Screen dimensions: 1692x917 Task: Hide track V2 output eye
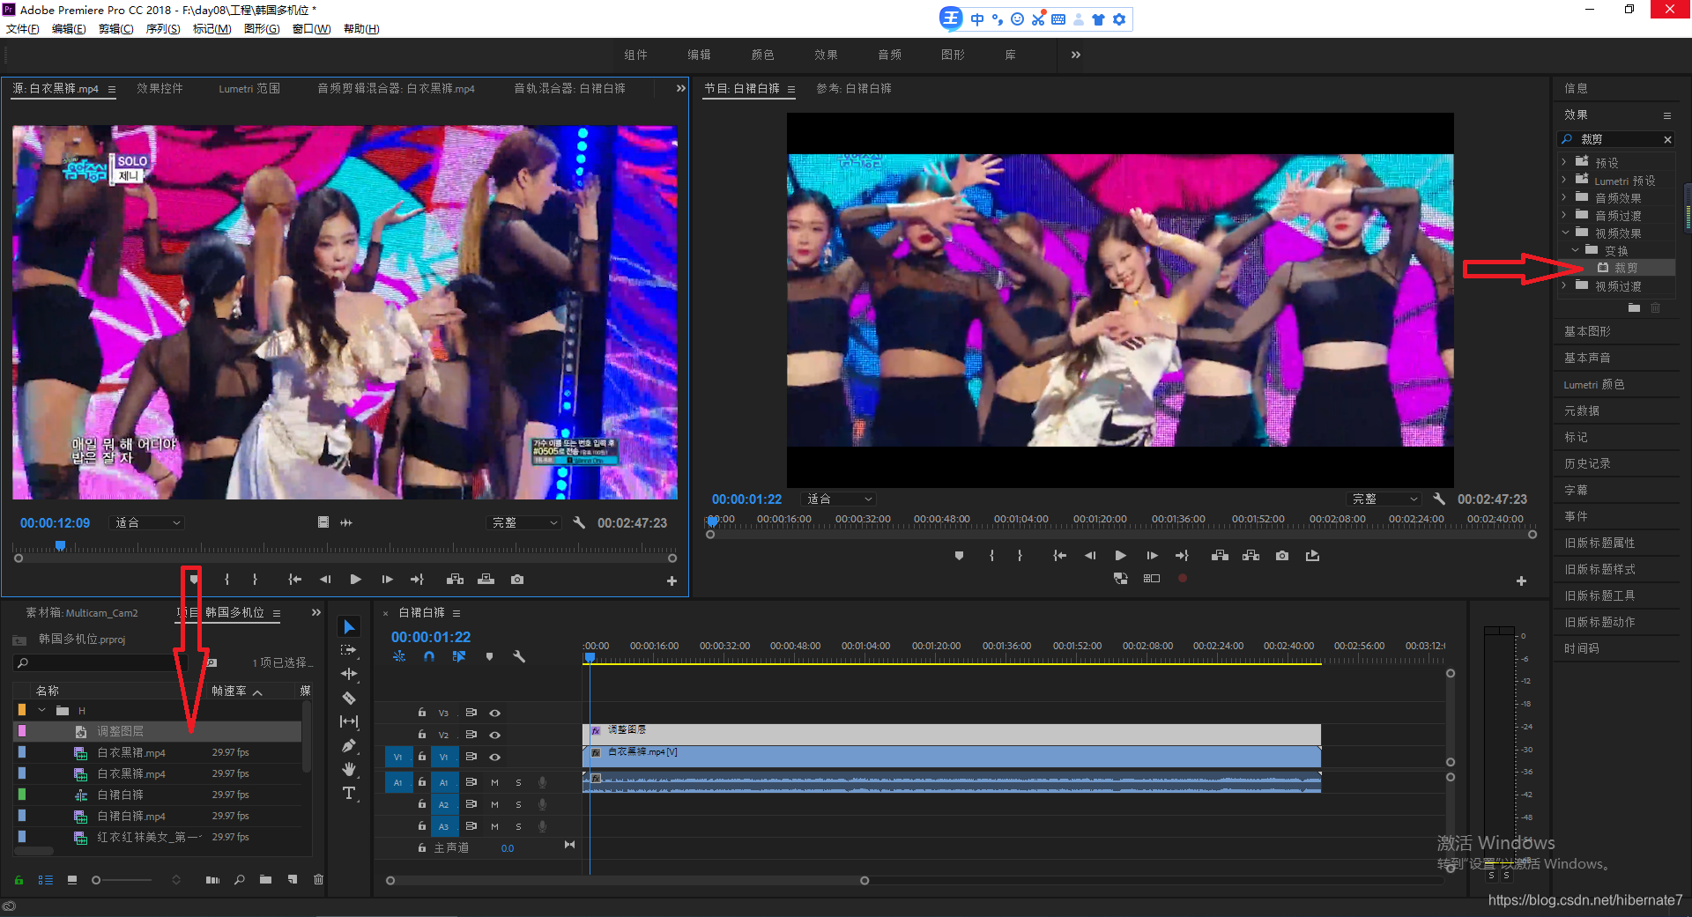(x=495, y=735)
